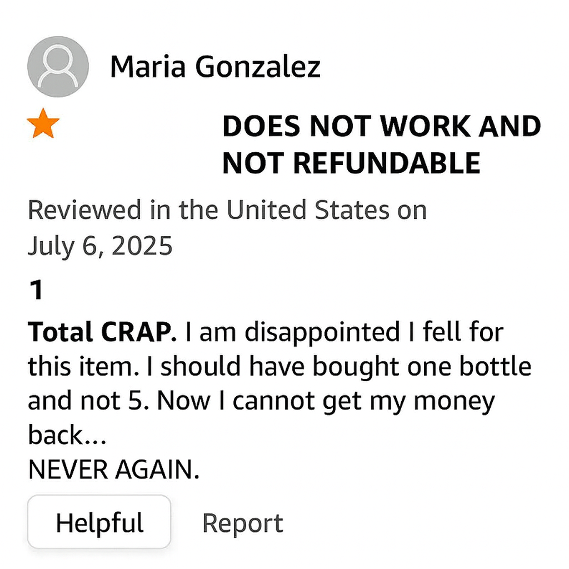The image size is (569, 569).
Task: Click the "NEVER AGAIN." closing line
Action: click(x=113, y=470)
